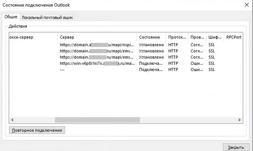This screenshot has height=151, width=253.
Task: Click the Пров... column header
Action: click(197, 37)
